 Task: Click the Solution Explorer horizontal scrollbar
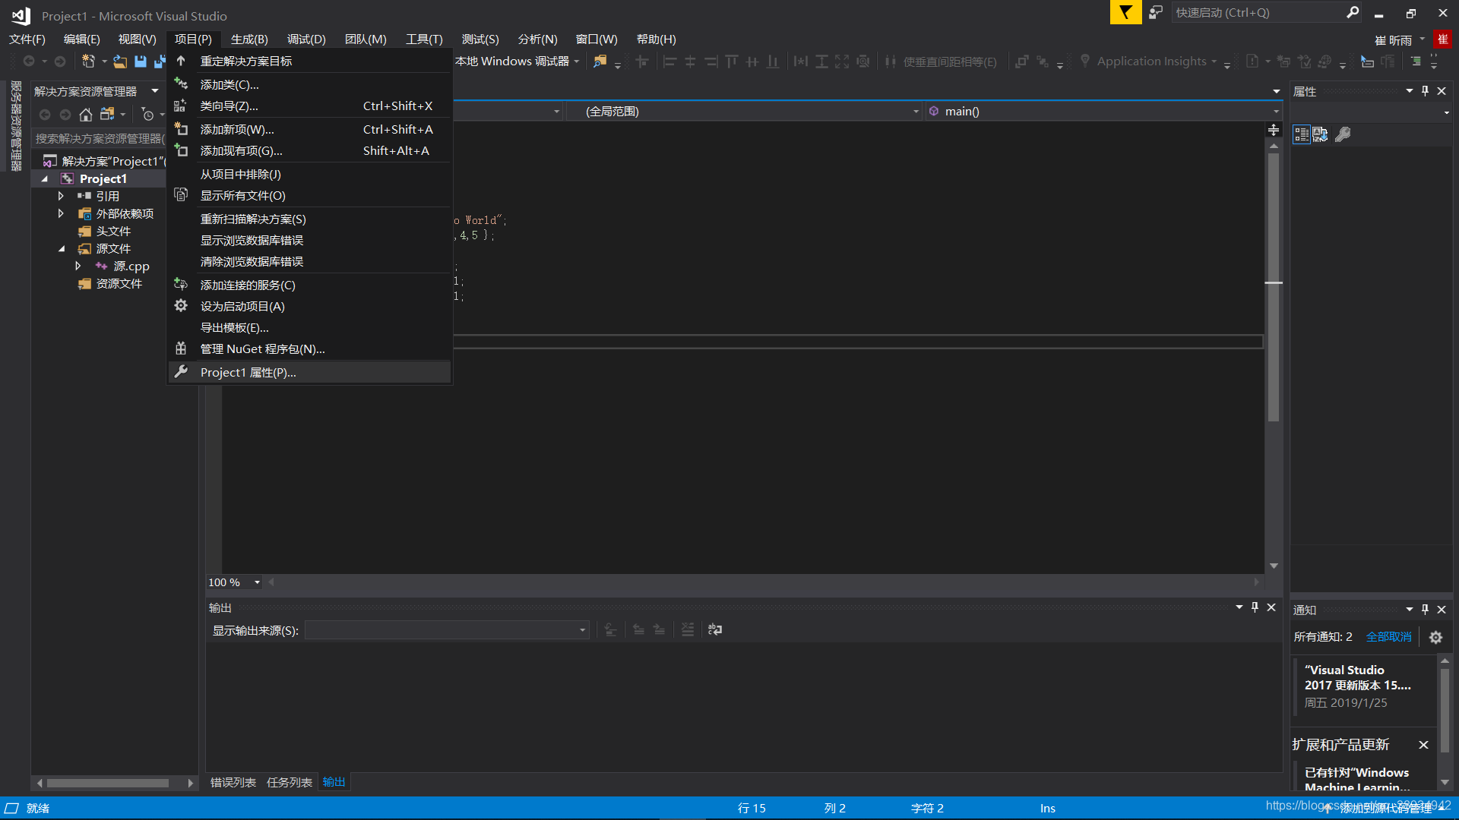point(109,783)
